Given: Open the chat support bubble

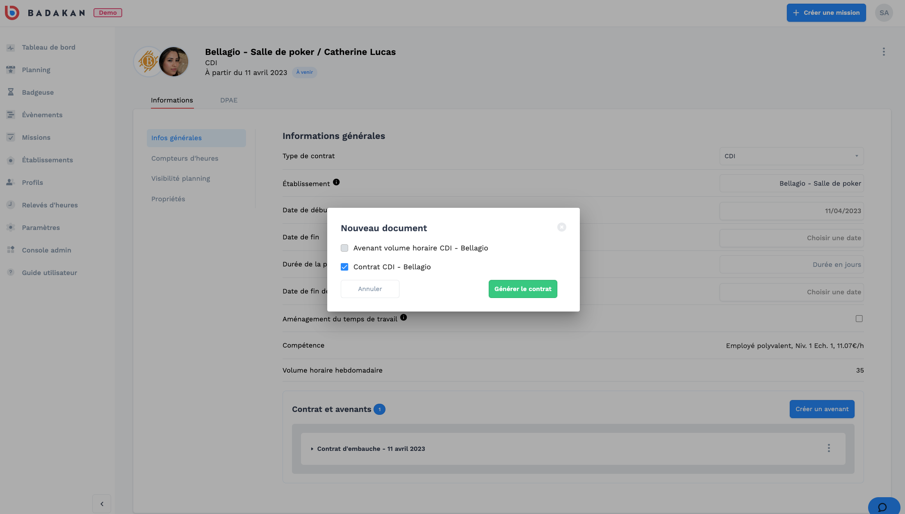Looking at the screenshot, I should coord(884,507).
